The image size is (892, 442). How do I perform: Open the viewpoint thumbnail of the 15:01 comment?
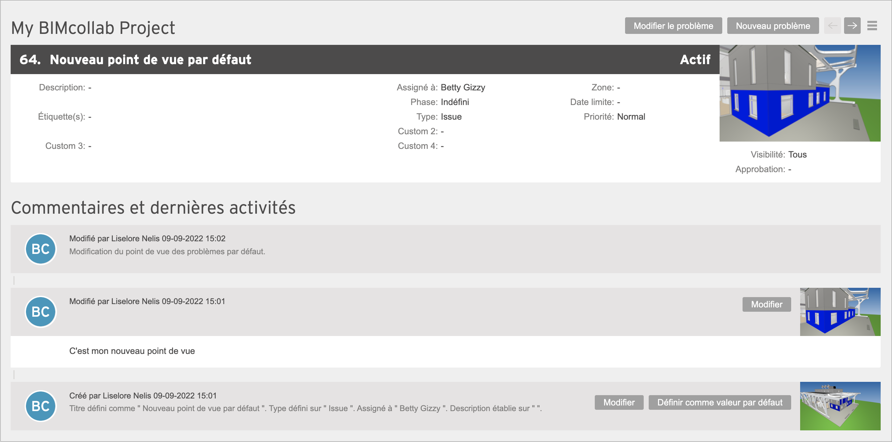point(840,312)
